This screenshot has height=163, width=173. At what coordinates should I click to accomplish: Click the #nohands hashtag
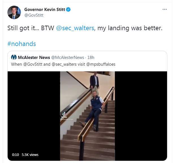coord(21,44)
